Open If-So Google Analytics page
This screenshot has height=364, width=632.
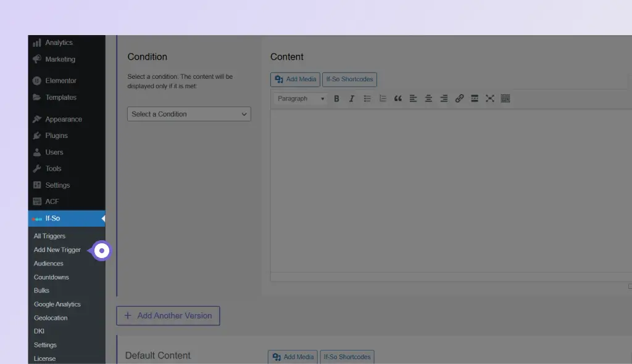point(57,304)
